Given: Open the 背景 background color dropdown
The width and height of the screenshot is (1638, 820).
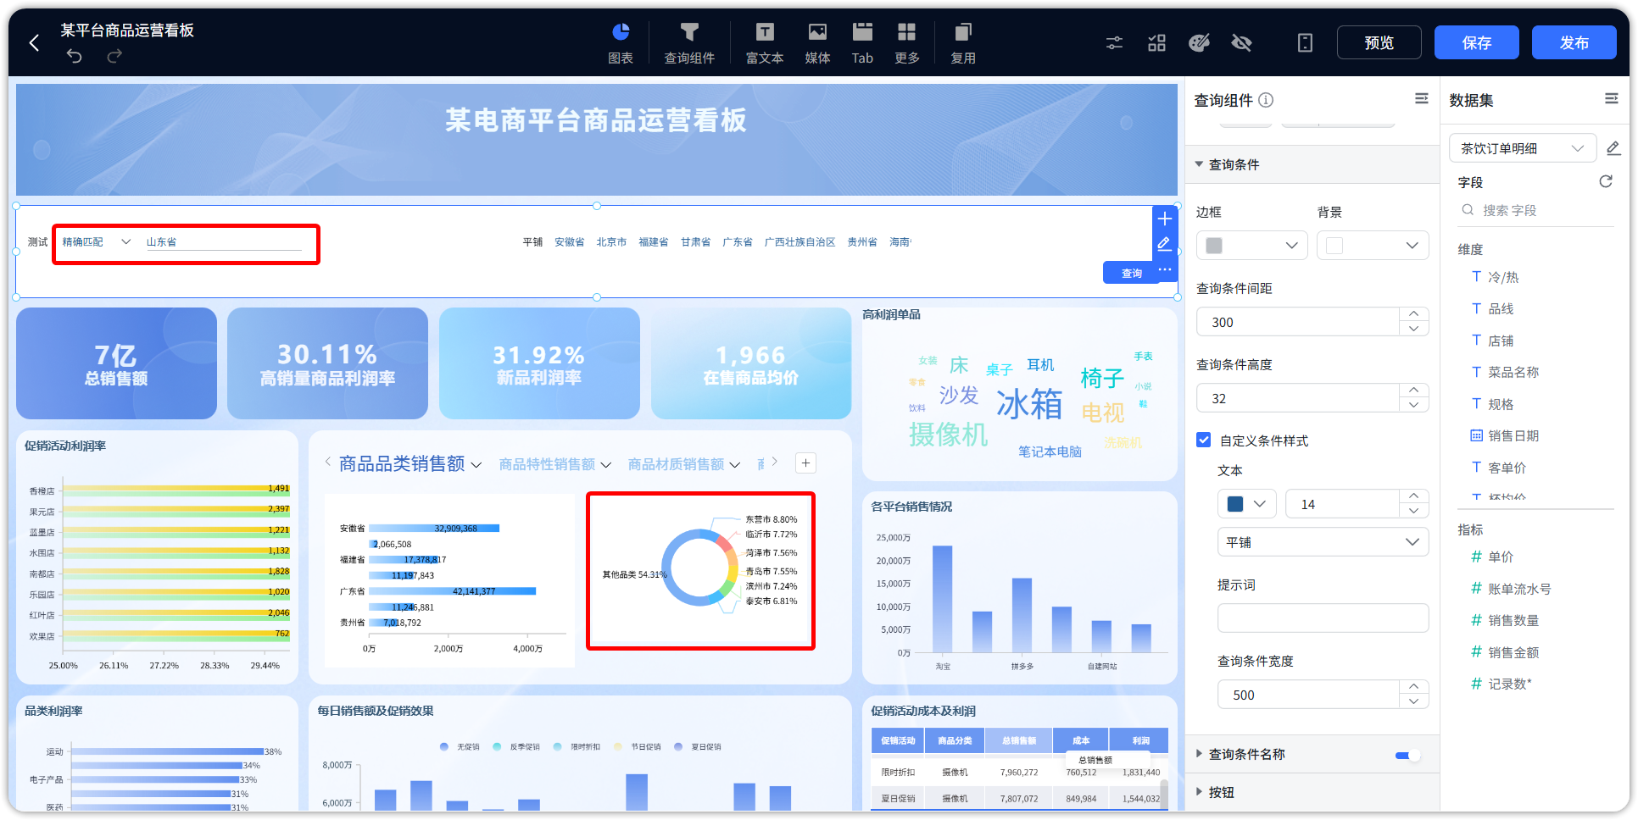Looking at the screenshot, I should (1373, 246).
